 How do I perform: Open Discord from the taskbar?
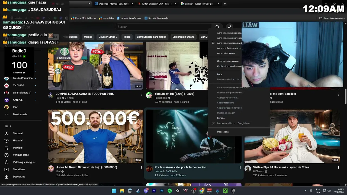tap(146, 191)
